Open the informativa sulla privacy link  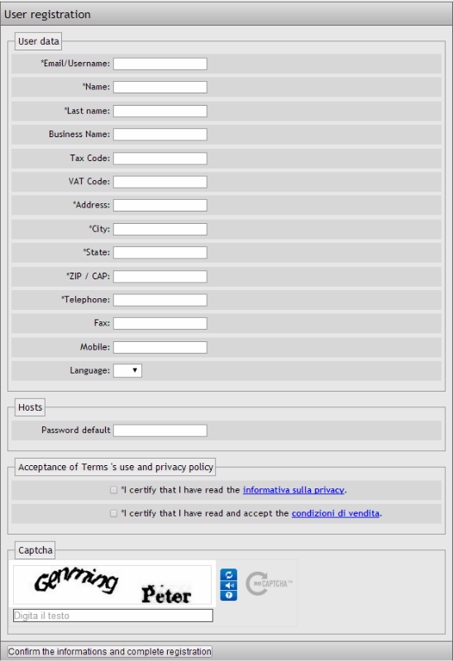(293, 490)
